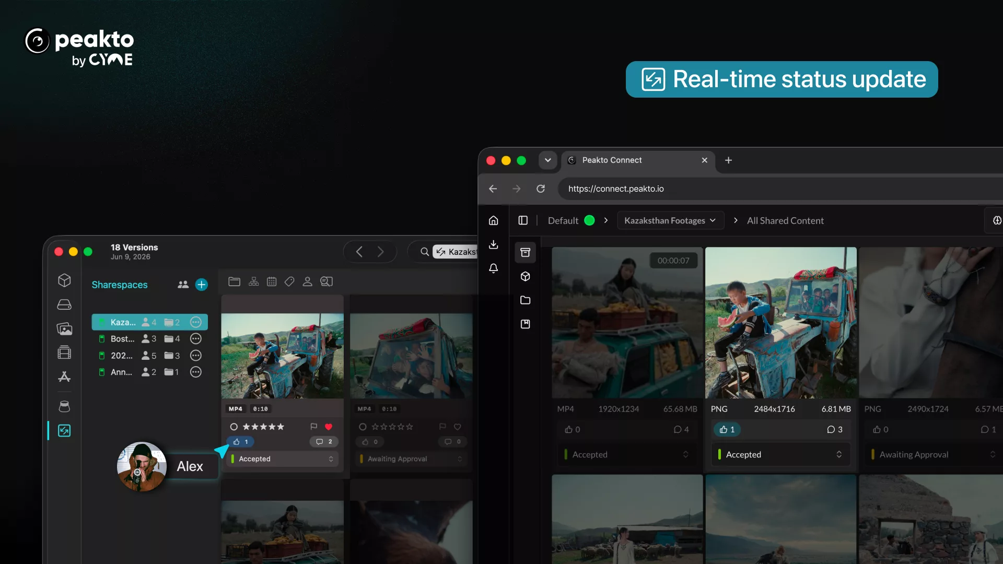Open more options for 202... sharespace
The image size is (1003, 564).
tap(196, 356)
